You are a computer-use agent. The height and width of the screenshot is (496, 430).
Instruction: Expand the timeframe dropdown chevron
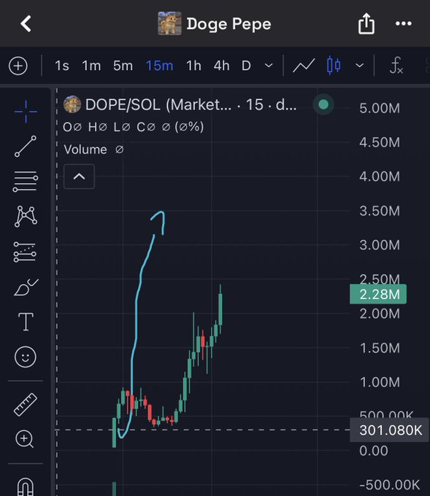269,66
